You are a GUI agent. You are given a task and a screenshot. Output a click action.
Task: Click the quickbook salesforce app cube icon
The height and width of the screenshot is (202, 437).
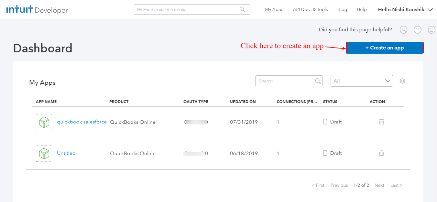[x=44, y=122]
